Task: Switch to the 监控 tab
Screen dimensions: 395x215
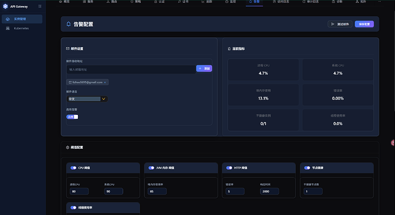Action: pos(231,2)
